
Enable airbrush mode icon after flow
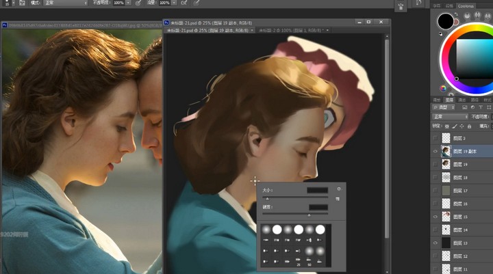(x=185, y=3)
